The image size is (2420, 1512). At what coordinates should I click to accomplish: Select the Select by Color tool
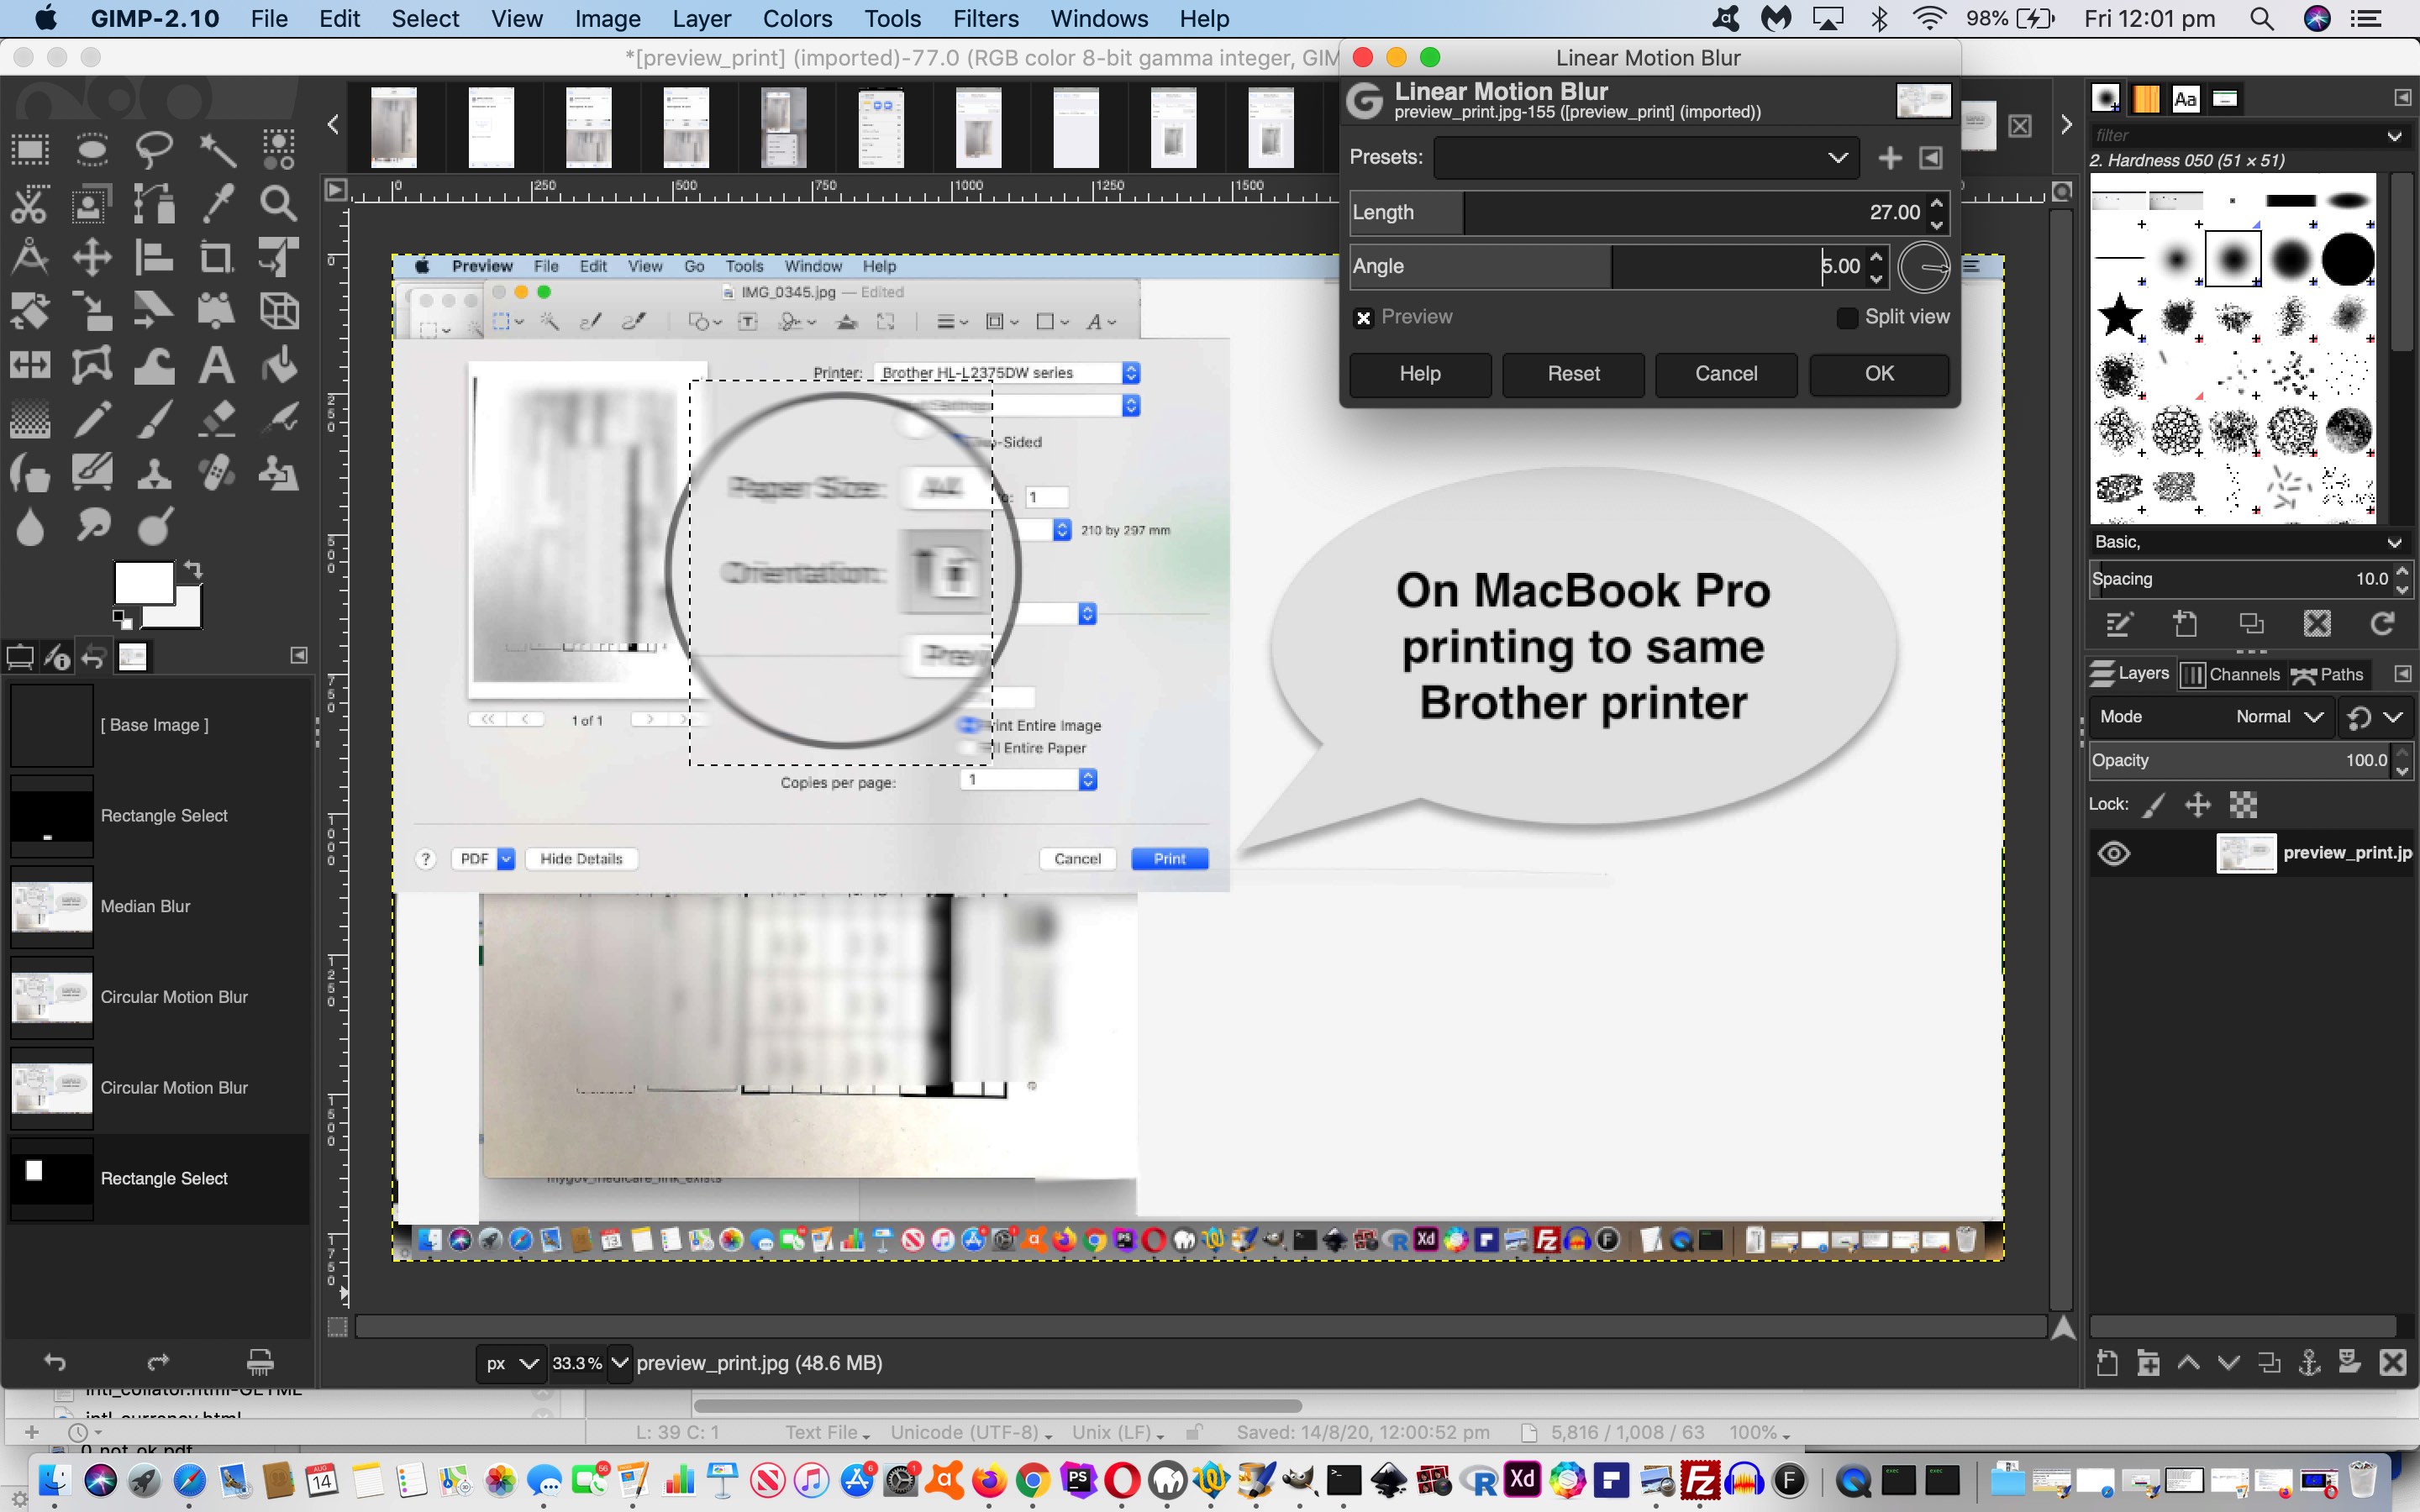pos(279,150)
